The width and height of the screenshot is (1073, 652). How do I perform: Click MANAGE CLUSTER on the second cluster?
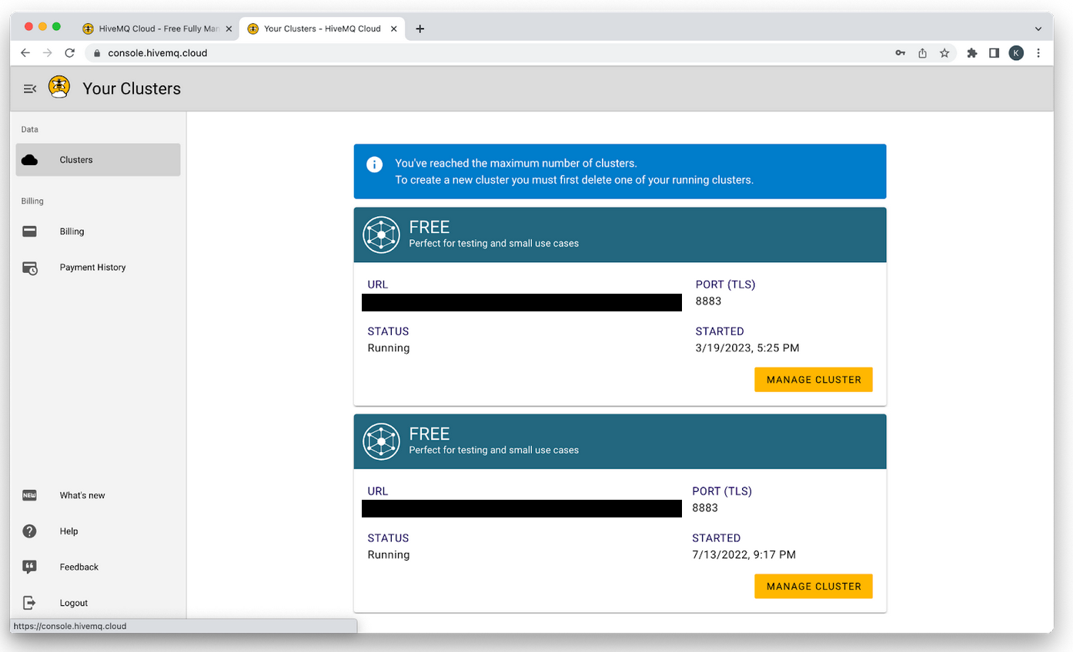click(x=813, y=586)
